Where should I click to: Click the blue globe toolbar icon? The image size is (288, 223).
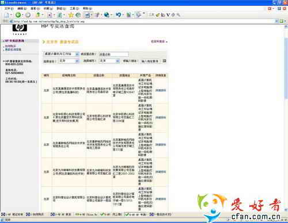(x=107, y=15)
